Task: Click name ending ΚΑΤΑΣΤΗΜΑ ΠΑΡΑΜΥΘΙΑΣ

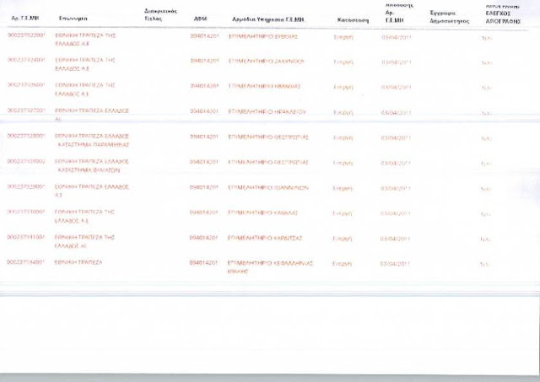Action: (92, 140)
